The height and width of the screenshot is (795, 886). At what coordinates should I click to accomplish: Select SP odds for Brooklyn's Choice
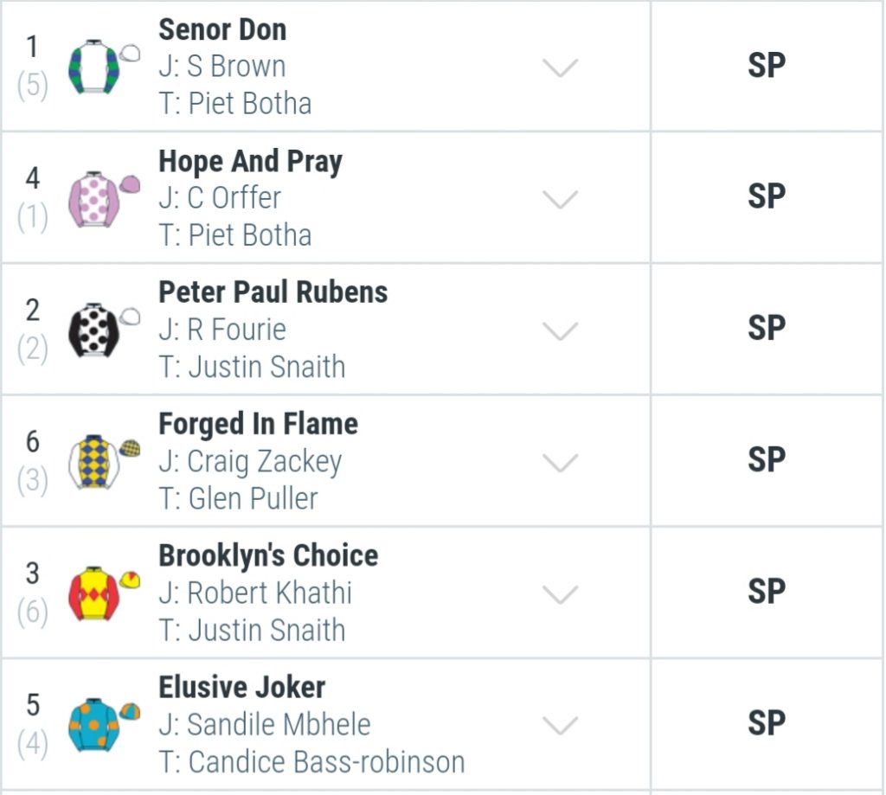pos(767,593)
